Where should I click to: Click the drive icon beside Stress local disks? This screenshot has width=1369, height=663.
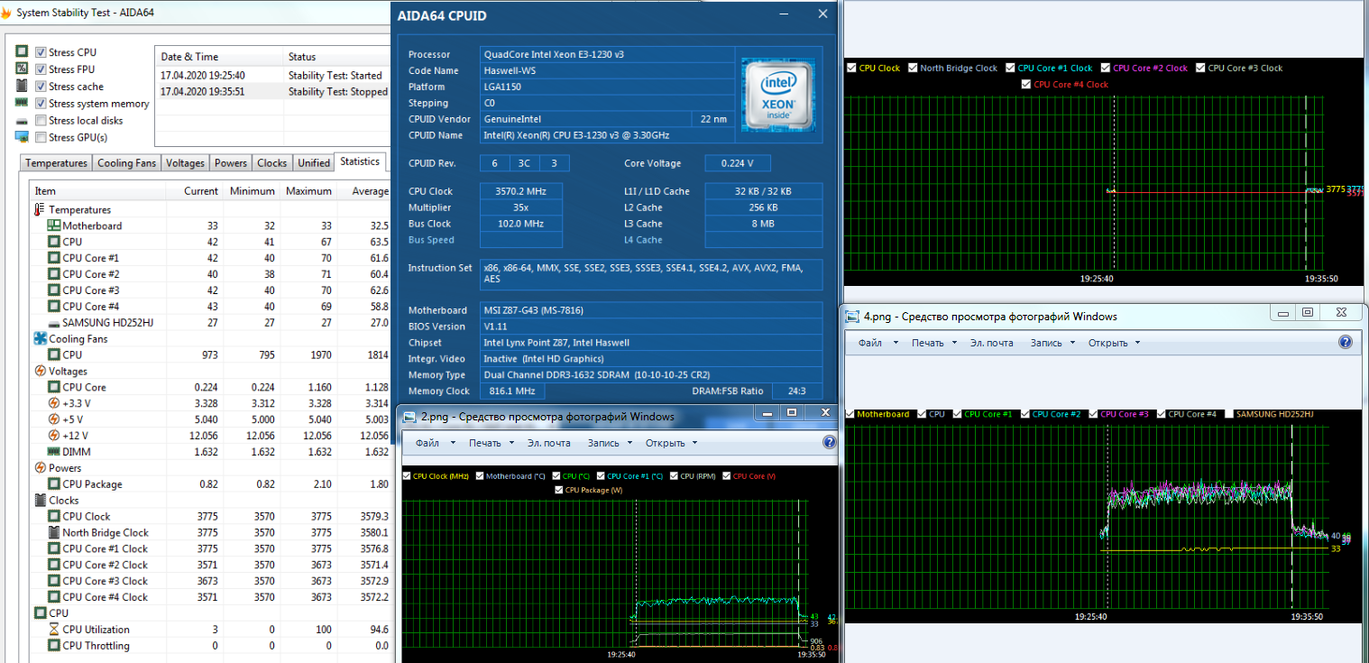[22, 121]
